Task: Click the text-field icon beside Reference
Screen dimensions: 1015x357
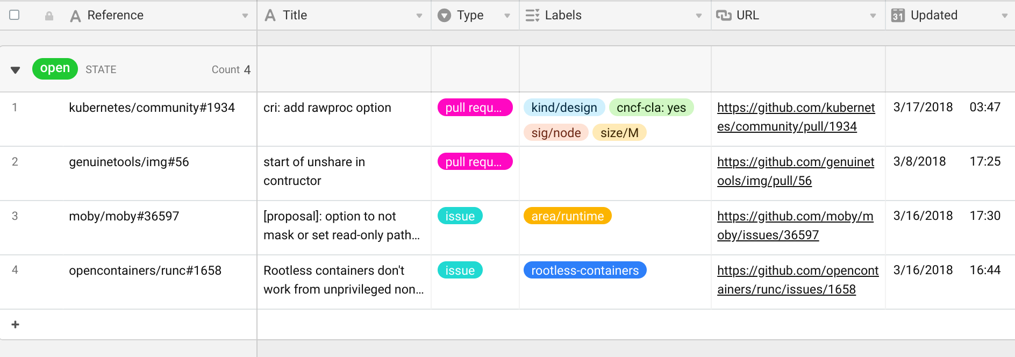Action: (76, 16)
